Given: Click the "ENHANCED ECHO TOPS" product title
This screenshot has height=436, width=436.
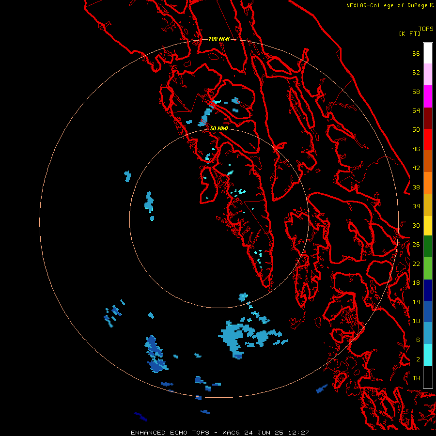Looking at the screenshot, I should (170, 433).
